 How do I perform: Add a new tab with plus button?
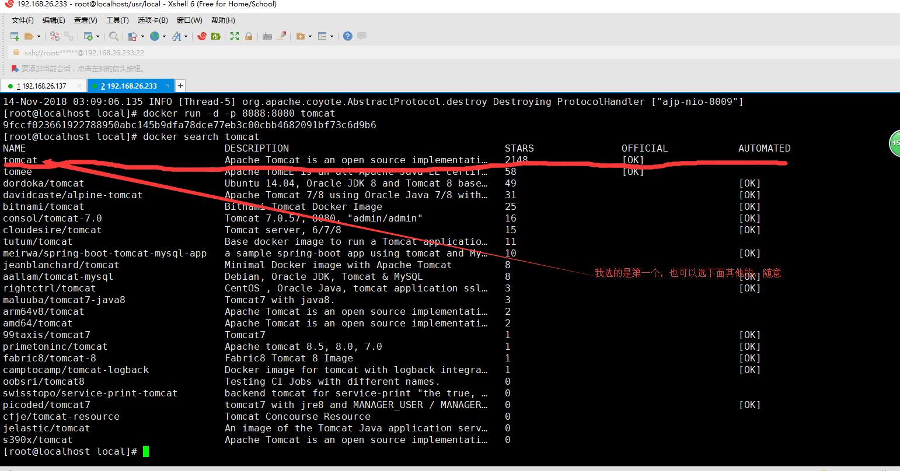180,86
